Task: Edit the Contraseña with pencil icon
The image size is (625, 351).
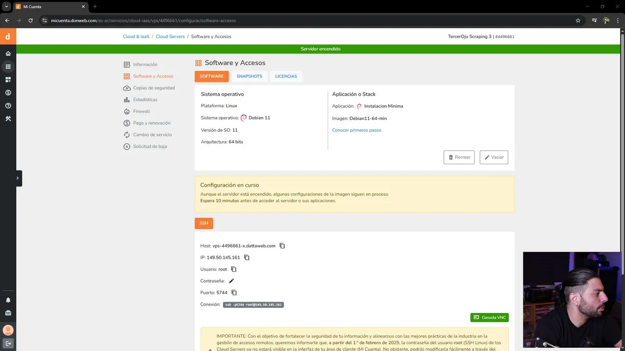Action: [x=231, y=281]
